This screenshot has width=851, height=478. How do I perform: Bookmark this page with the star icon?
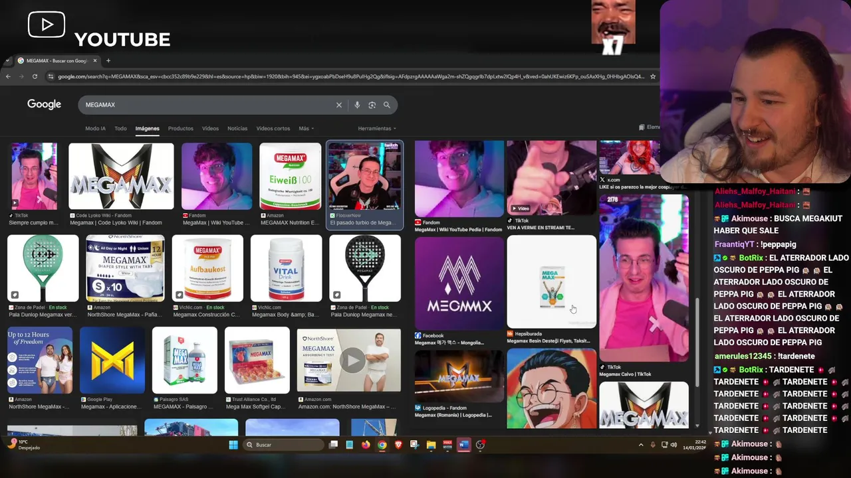pyautogui.click(x=653, y=76)
